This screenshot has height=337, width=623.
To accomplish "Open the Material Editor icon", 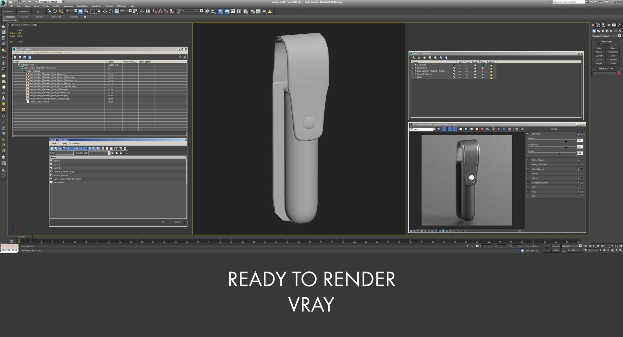I will (x=246, y=11).
